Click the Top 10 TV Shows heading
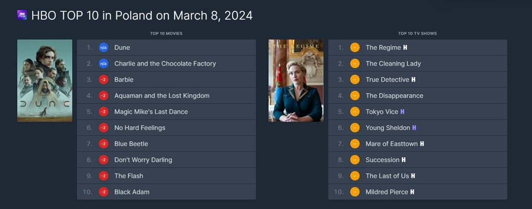 click(417, 34)
